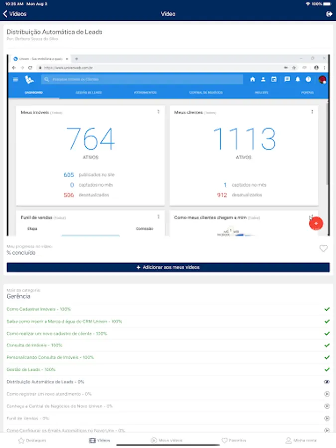This screenshot has width=336, height=448.
Task: Click Adicionar aos meus vídeos button
Action: (x=168, y=267)
